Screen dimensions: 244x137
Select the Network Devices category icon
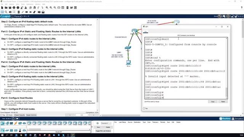pyautogui.click(x=3, y=123)
